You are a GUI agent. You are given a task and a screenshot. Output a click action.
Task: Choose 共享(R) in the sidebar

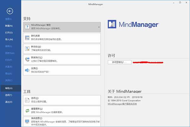point(9,67)
